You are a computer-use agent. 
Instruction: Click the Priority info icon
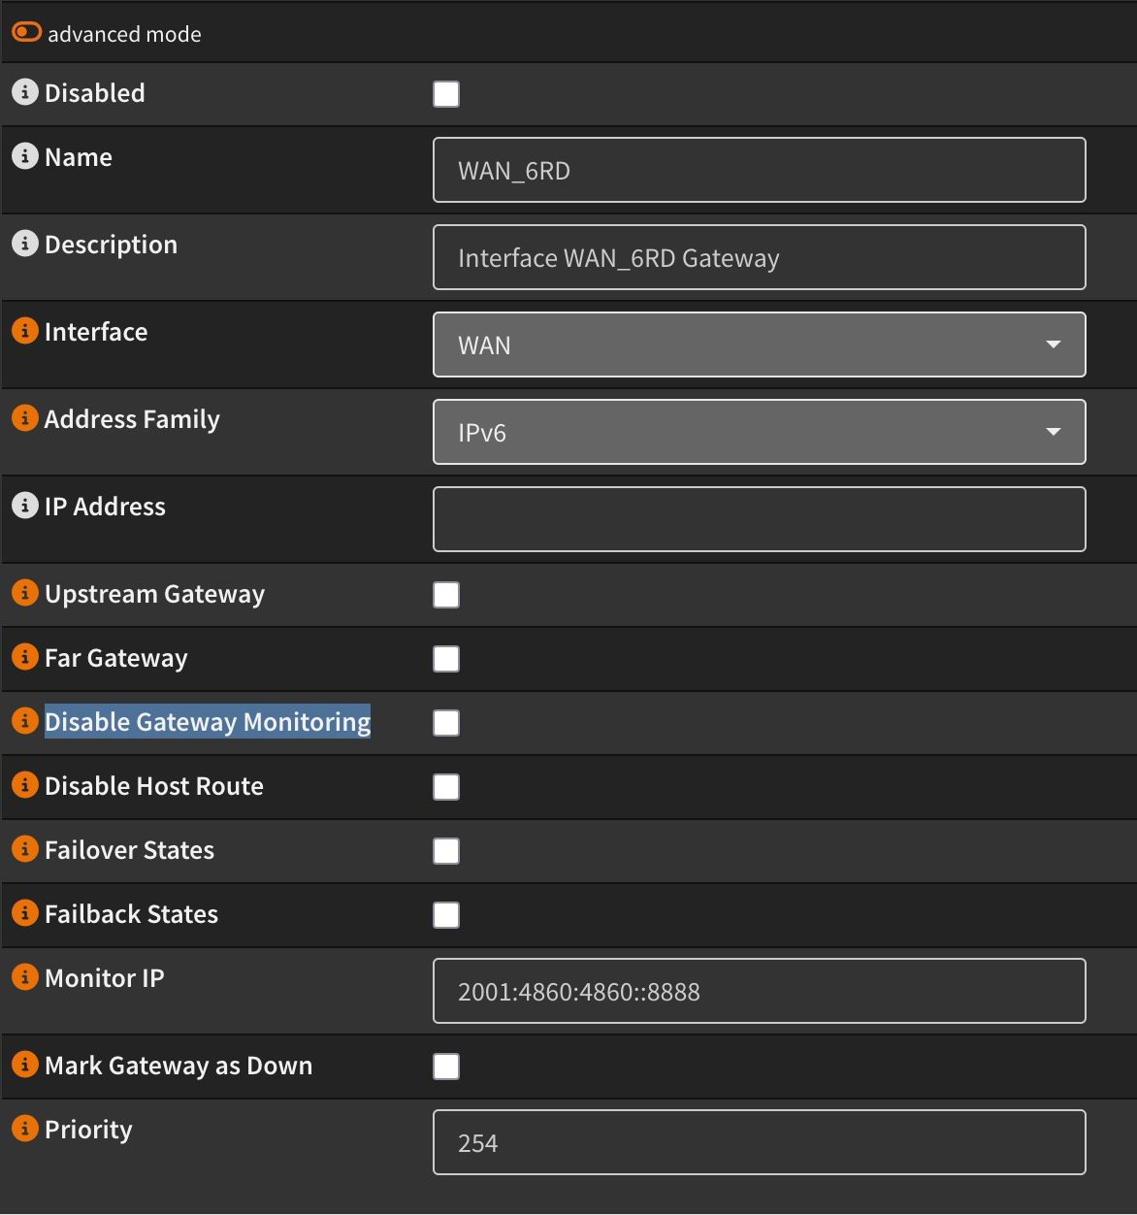24,1129
